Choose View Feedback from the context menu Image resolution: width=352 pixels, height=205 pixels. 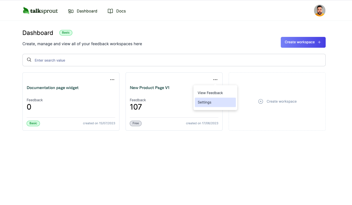(x=210, y=93)
